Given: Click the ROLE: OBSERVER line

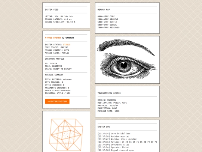Looking at the screenshot, I should pos(53,66).
